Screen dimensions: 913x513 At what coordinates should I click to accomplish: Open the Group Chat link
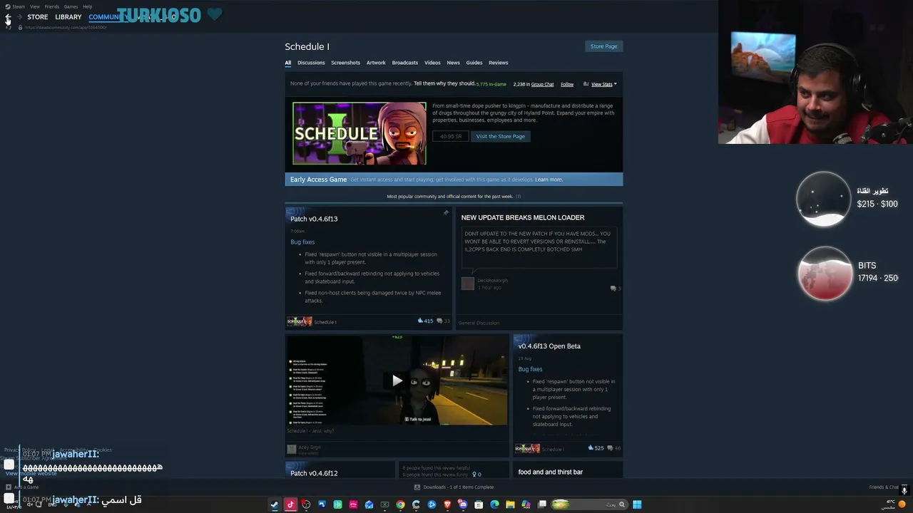pos(543,84)
